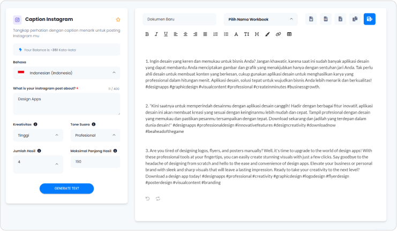Mark Caption Instagram as favorite with star
The image size is (397, 231).
(x=118, y=19)
